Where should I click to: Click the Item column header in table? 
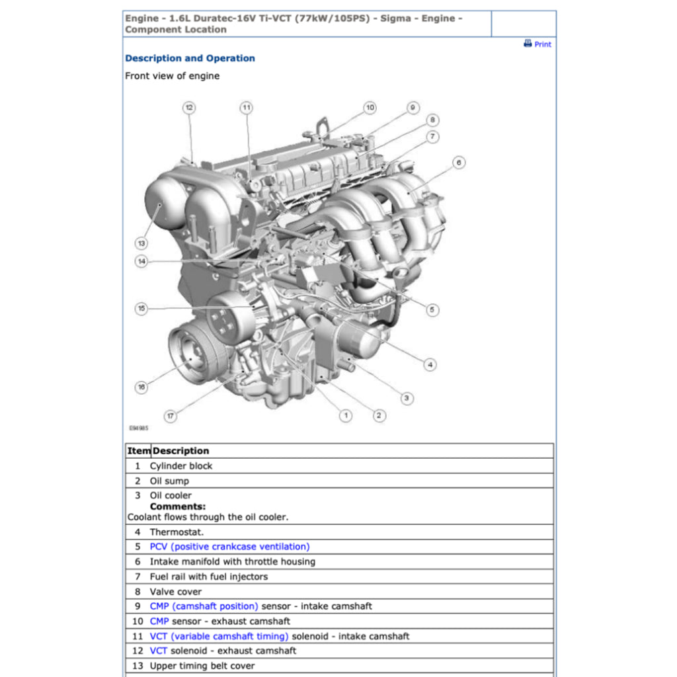[x=139, y=451]
